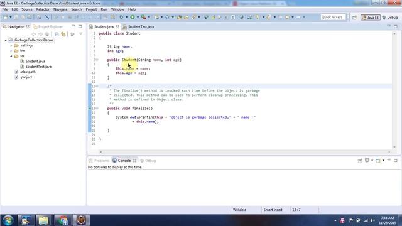This screenshot has height=226, width=402.
Task: Open Google Chrome from the taskbar
Action: [x=63, y=220]
